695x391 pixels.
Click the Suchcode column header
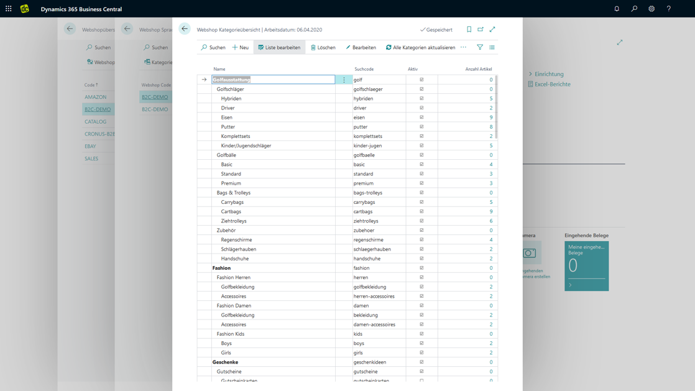(364, 69)
